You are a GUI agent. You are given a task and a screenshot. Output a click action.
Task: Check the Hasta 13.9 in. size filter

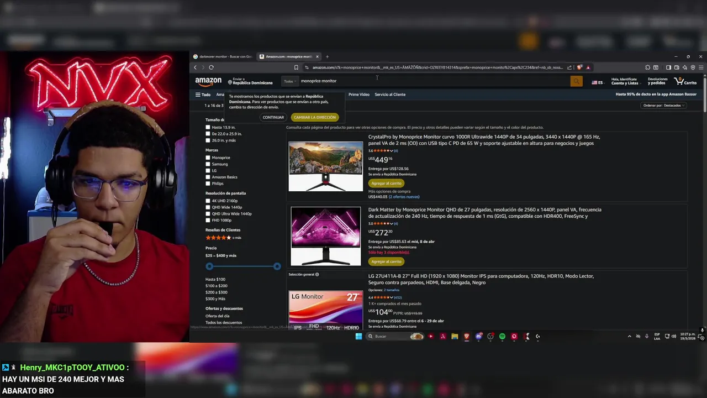point(208,127)
